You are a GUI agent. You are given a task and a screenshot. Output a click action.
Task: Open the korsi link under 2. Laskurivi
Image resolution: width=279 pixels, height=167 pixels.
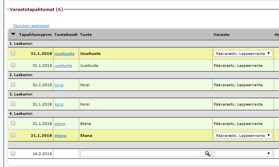coord(59,85)
